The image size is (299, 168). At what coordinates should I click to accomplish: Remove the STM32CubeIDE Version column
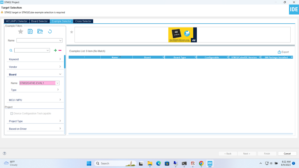260,57
